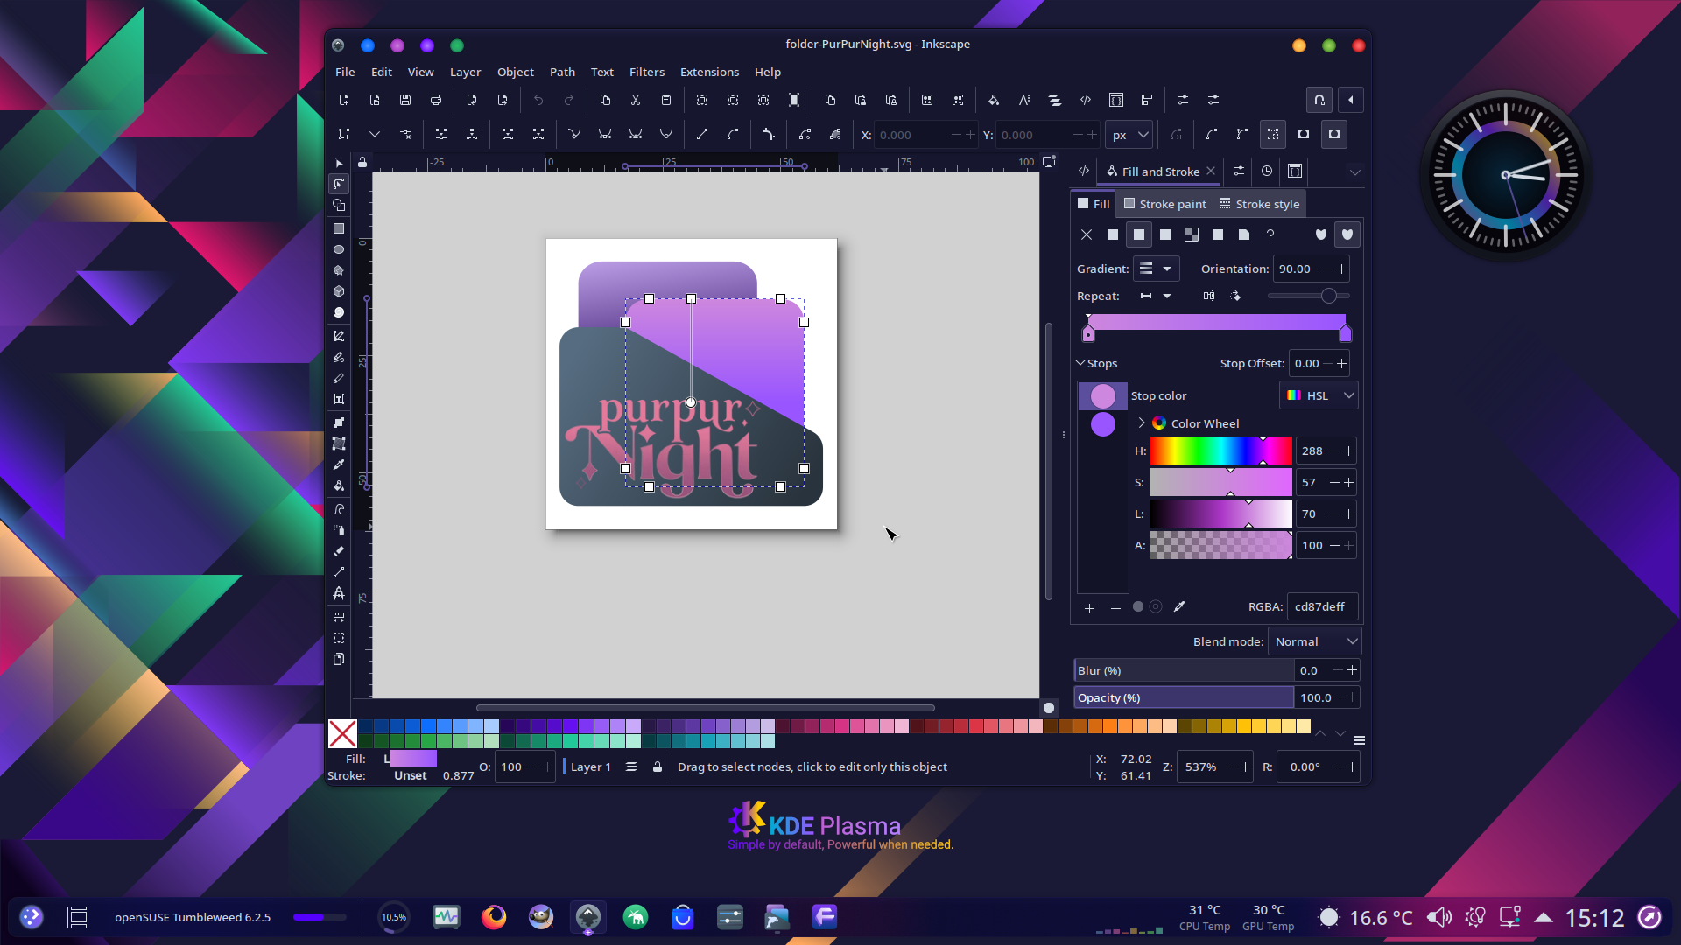Click the Cut scissors icon

click(x=636, y=100)
